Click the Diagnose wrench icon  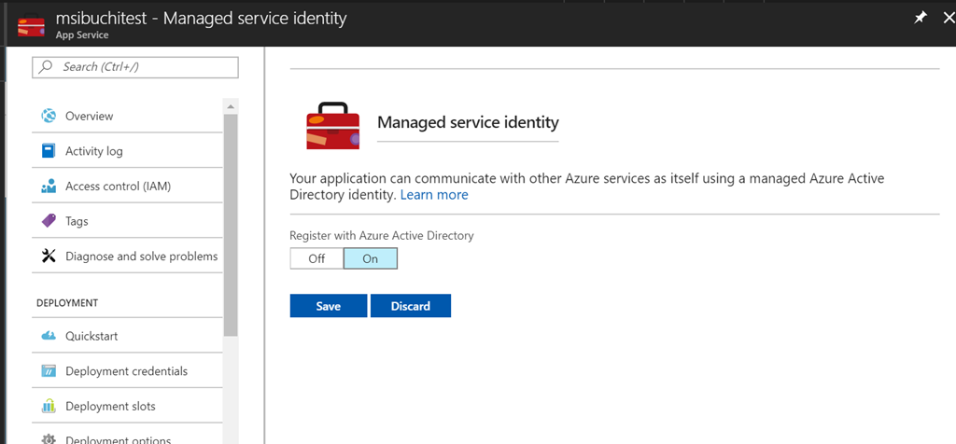tap(49, 257)
